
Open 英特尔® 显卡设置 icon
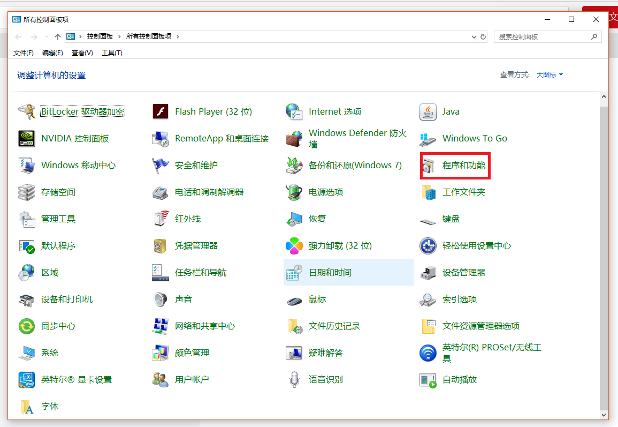(27, 380)
